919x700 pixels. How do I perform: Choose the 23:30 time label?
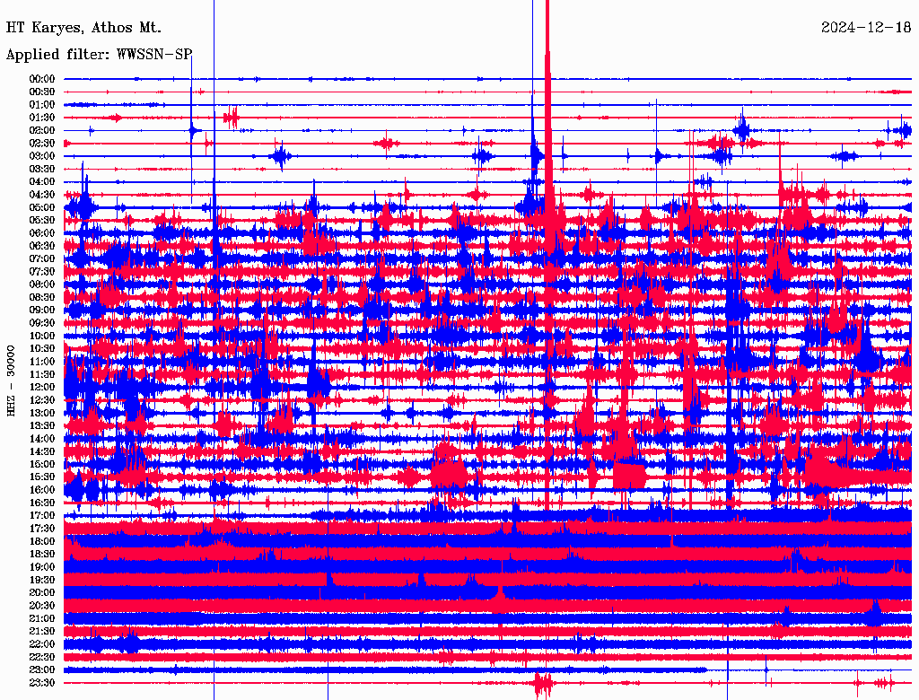point(42,682)
